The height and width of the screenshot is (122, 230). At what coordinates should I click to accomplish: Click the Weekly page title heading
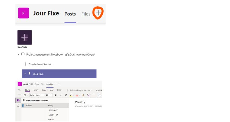click(80, 102)
